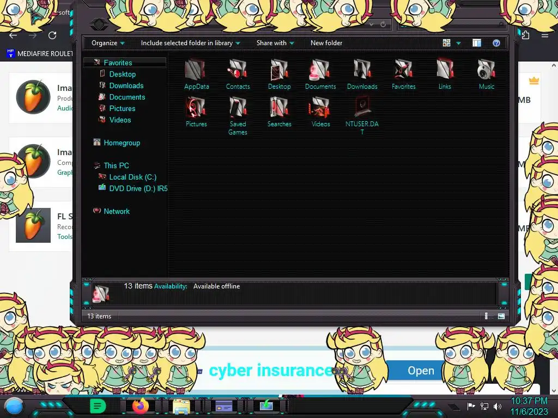The image size is (558, 418).
Task: Select Desktop in navigation pane
Action: click(123, 74)
